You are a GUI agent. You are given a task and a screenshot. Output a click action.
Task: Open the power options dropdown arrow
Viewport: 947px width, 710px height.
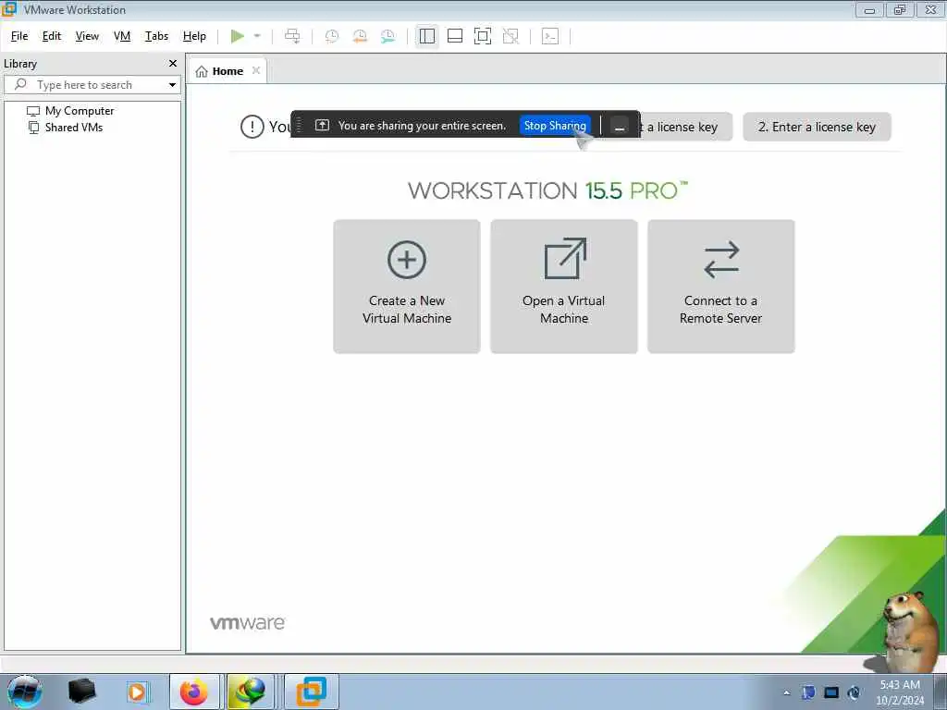257,36
